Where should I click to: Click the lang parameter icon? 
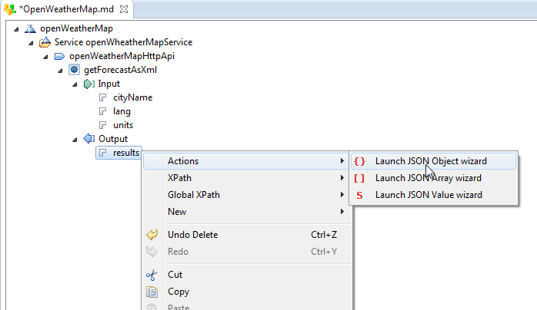[x=103, y=111]
